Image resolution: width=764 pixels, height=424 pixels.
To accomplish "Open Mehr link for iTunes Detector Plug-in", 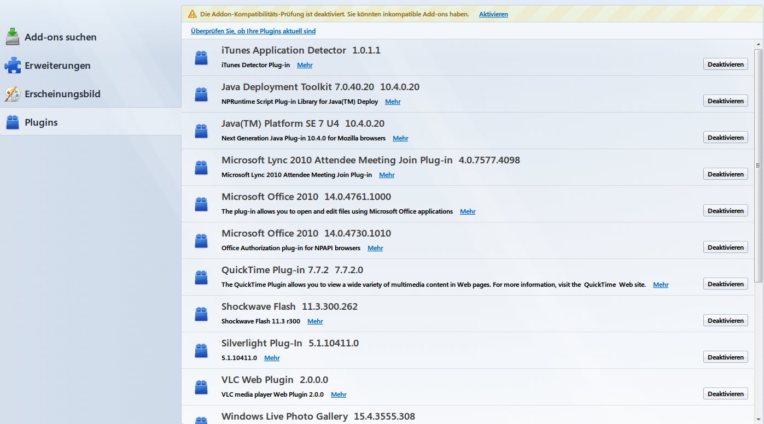I will [305, 65].
